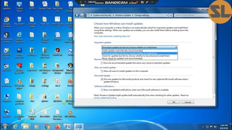
Task: Open the address bar history dropdown arrow
Action: (x=167, y=15)
